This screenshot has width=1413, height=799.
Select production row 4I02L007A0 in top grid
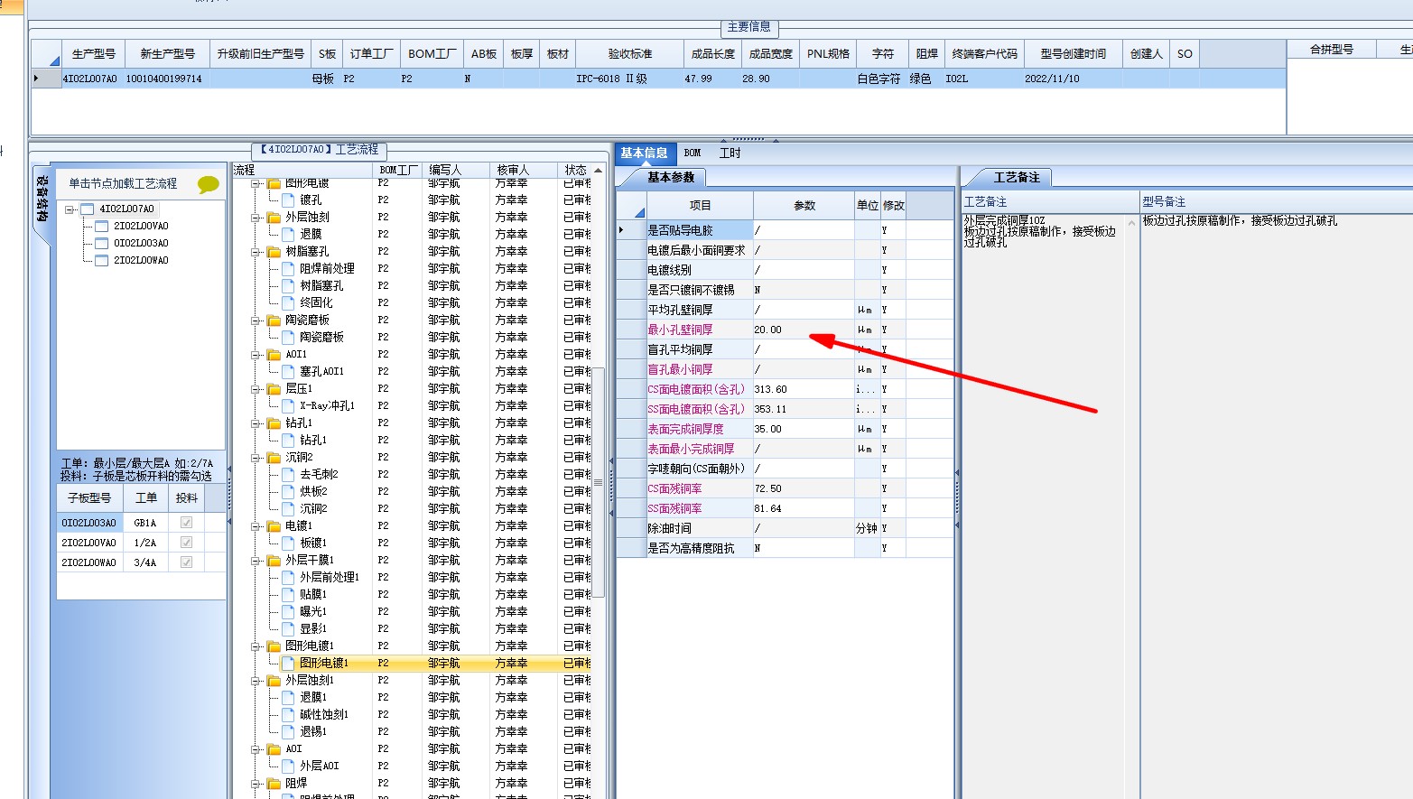point(659,79)
